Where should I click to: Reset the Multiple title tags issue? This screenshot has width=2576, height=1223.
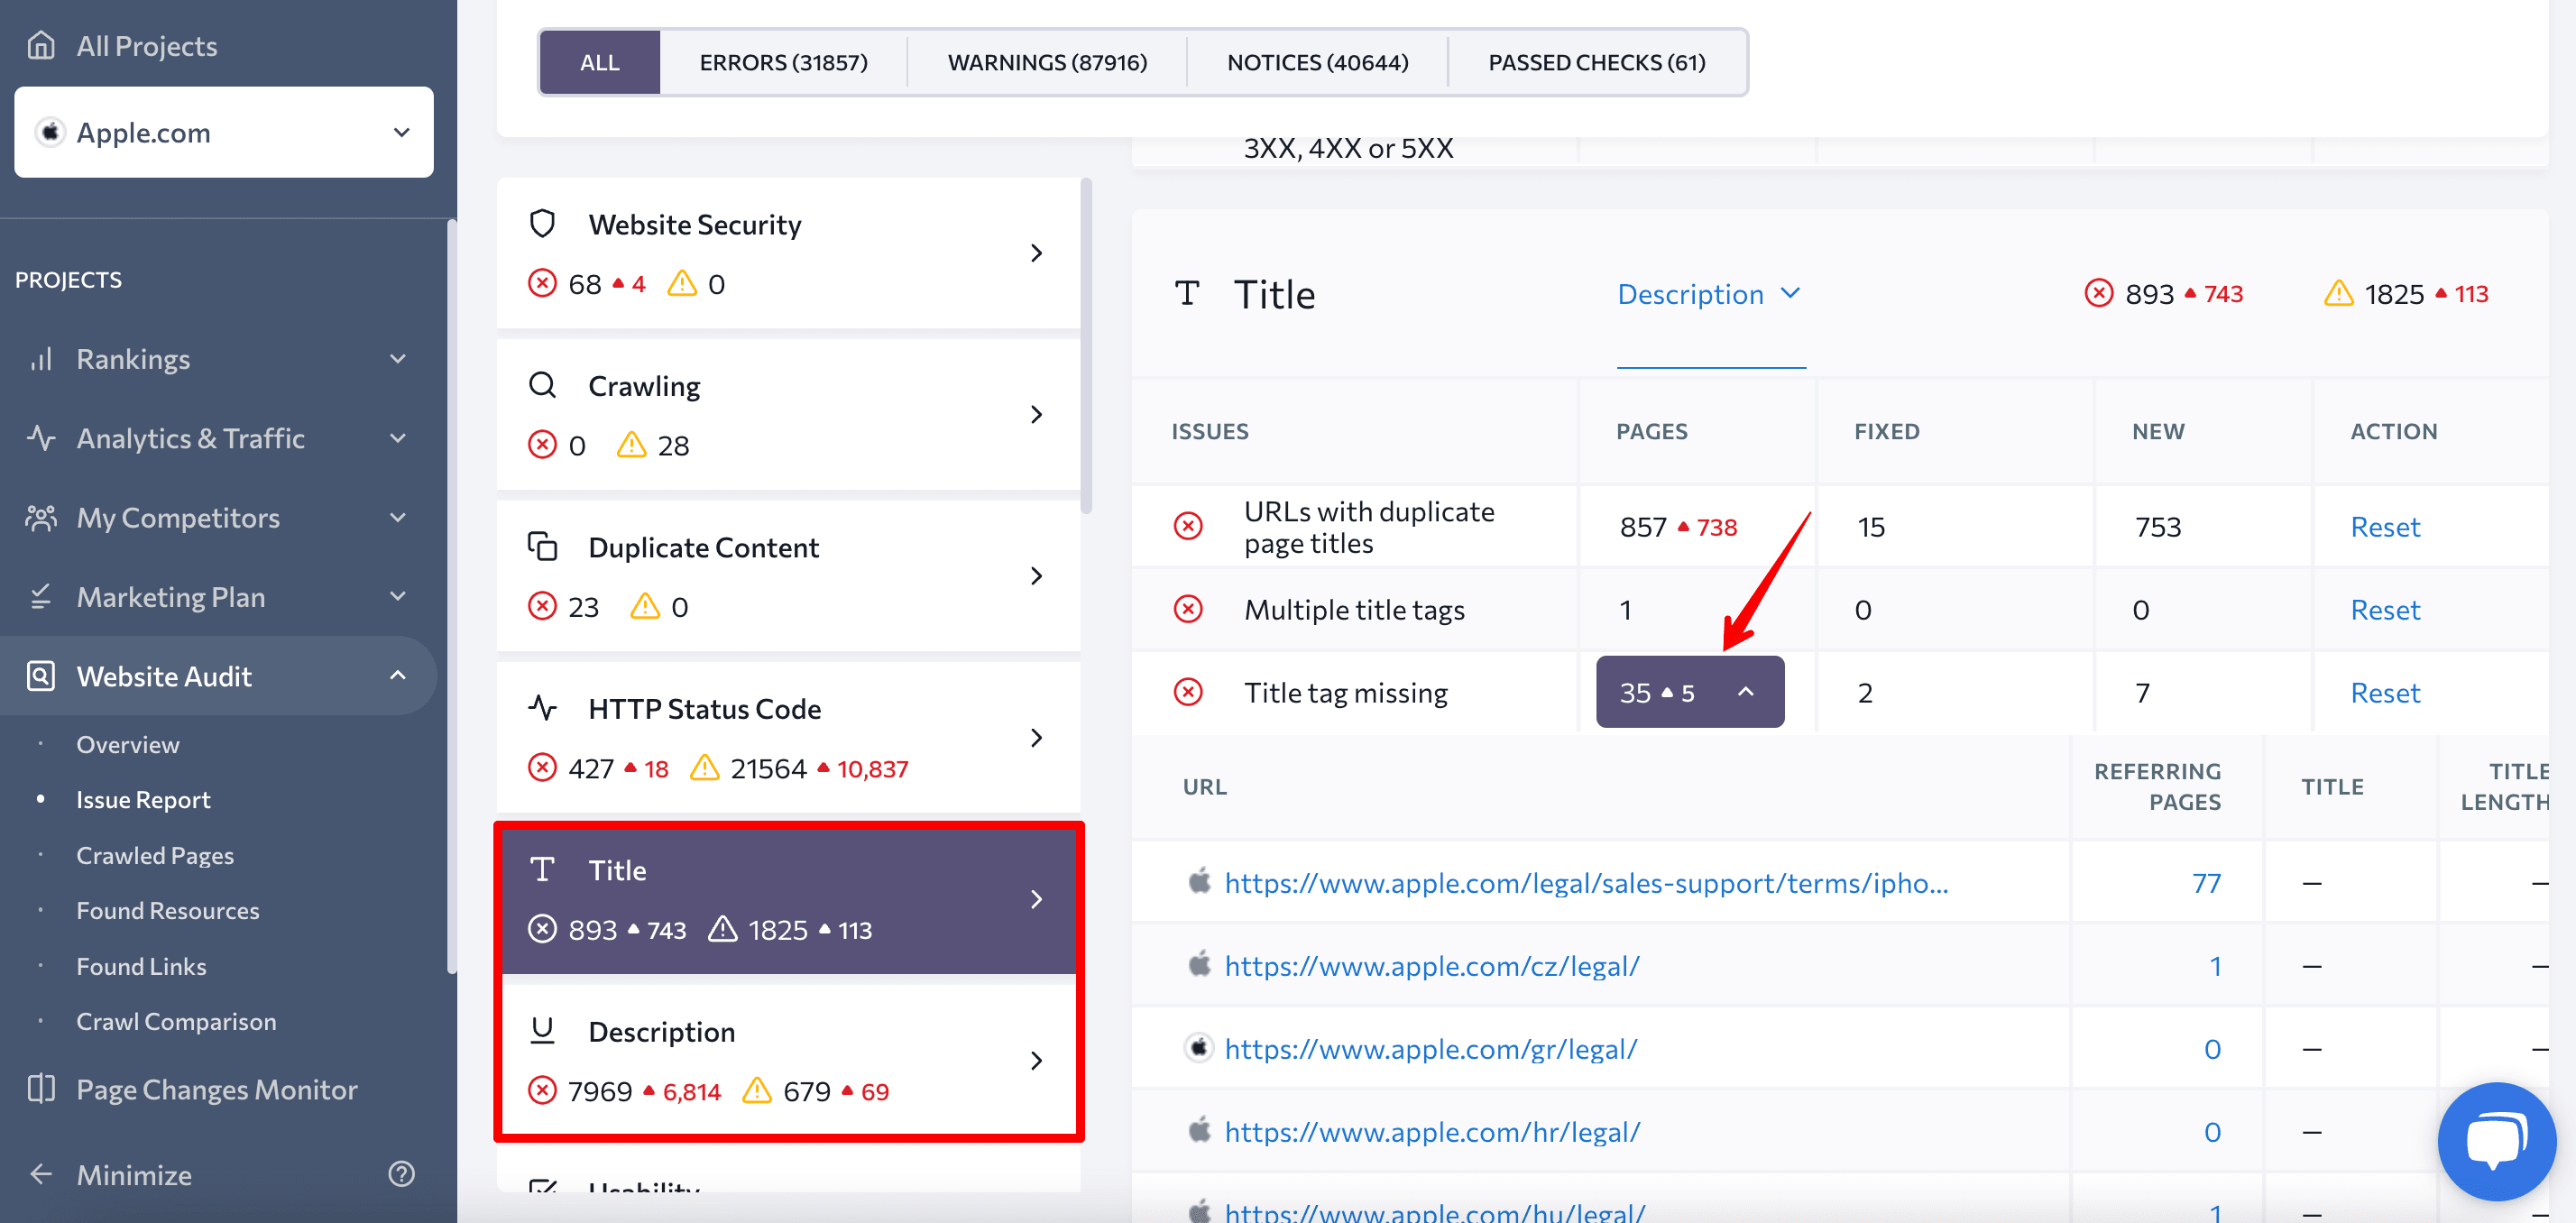click(2385, 610)
